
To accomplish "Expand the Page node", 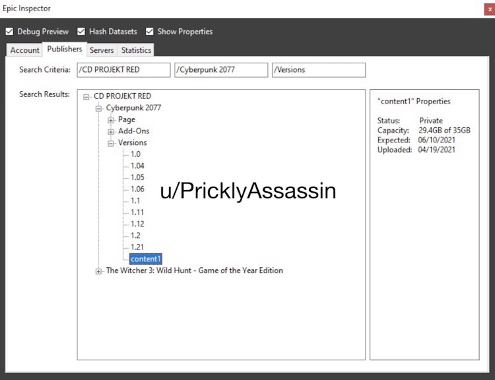I will click(111, 120).
